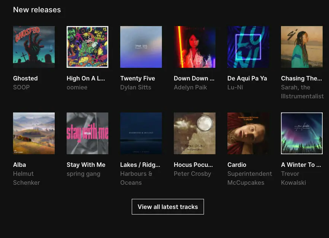Screen dimensions: 329x238
Task: Click the High On A Ladder artwork
Action: click(87, 47)
